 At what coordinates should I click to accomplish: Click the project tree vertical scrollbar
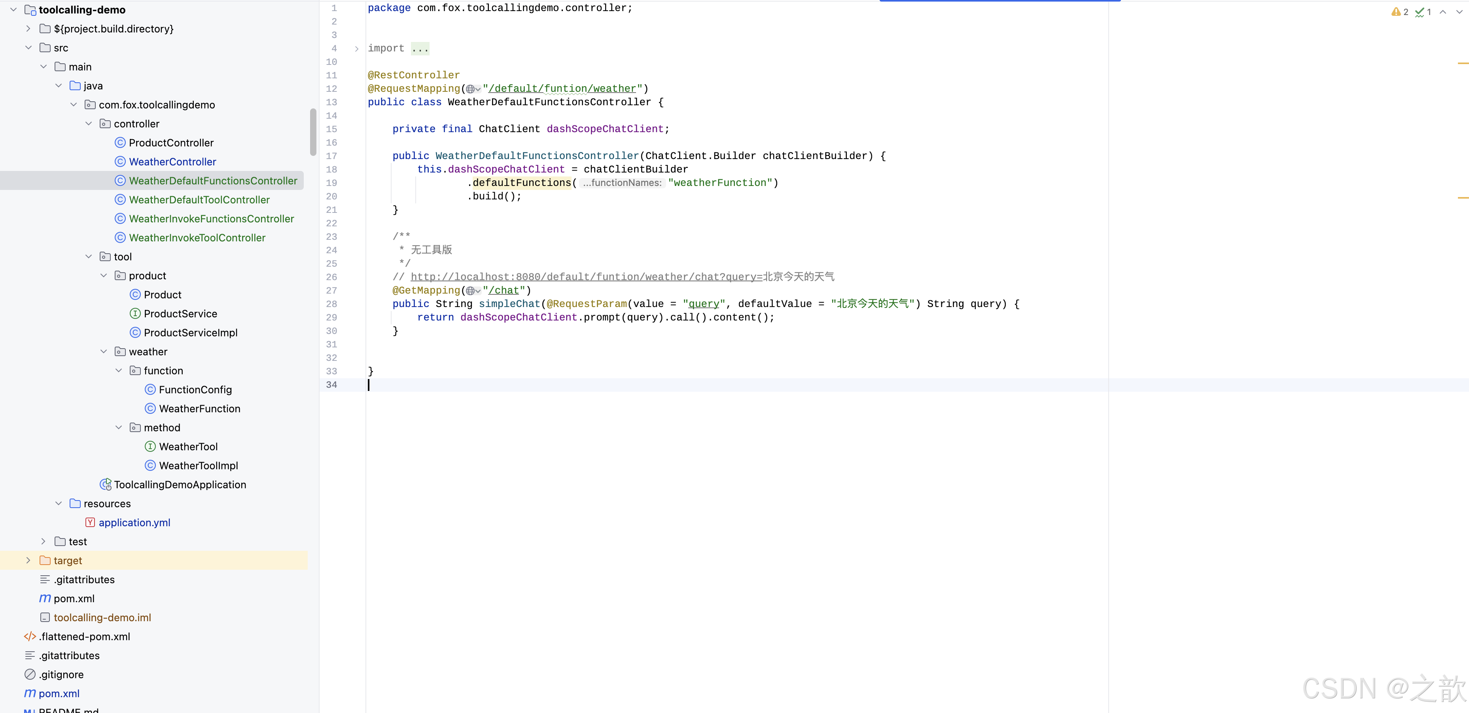coord(312,132)
